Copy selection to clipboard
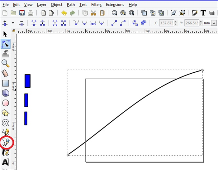218x170 pixels. (x=85, y=13)
